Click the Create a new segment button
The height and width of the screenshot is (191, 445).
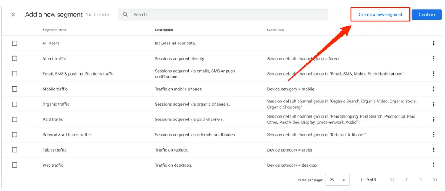[380, 15]
